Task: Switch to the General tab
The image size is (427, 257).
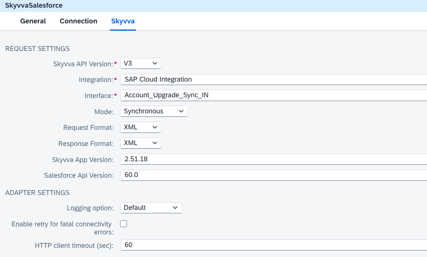Action: point(33,21)
